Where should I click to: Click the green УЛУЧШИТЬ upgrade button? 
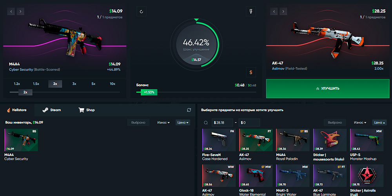[328, 89]
